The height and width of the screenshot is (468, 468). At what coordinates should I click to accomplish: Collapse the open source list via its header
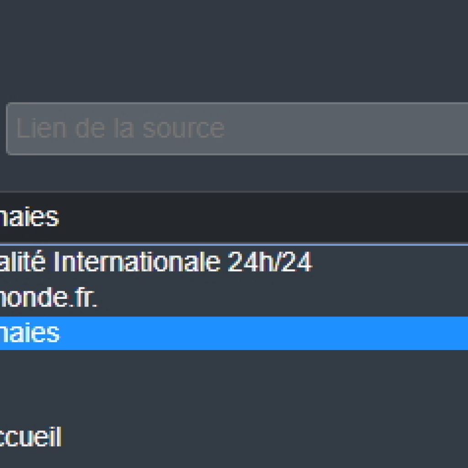[x=234, y=217]
